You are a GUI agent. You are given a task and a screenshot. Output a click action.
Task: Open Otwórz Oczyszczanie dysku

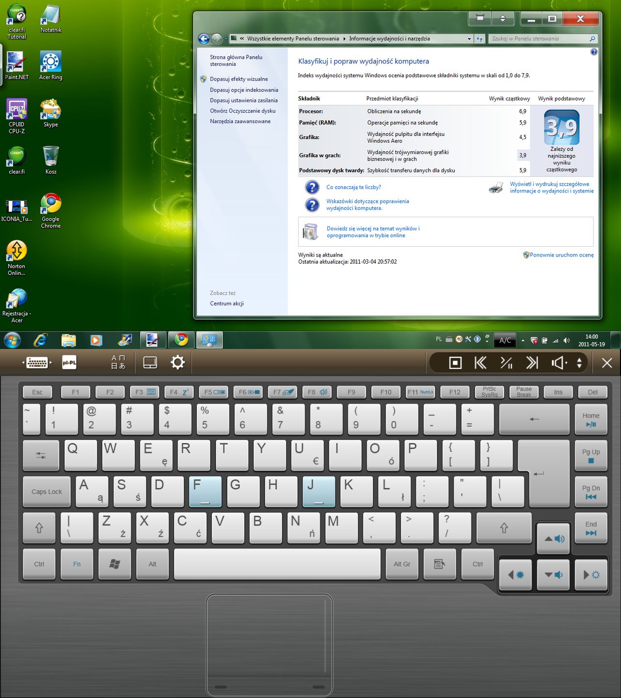tap(242, 111)
